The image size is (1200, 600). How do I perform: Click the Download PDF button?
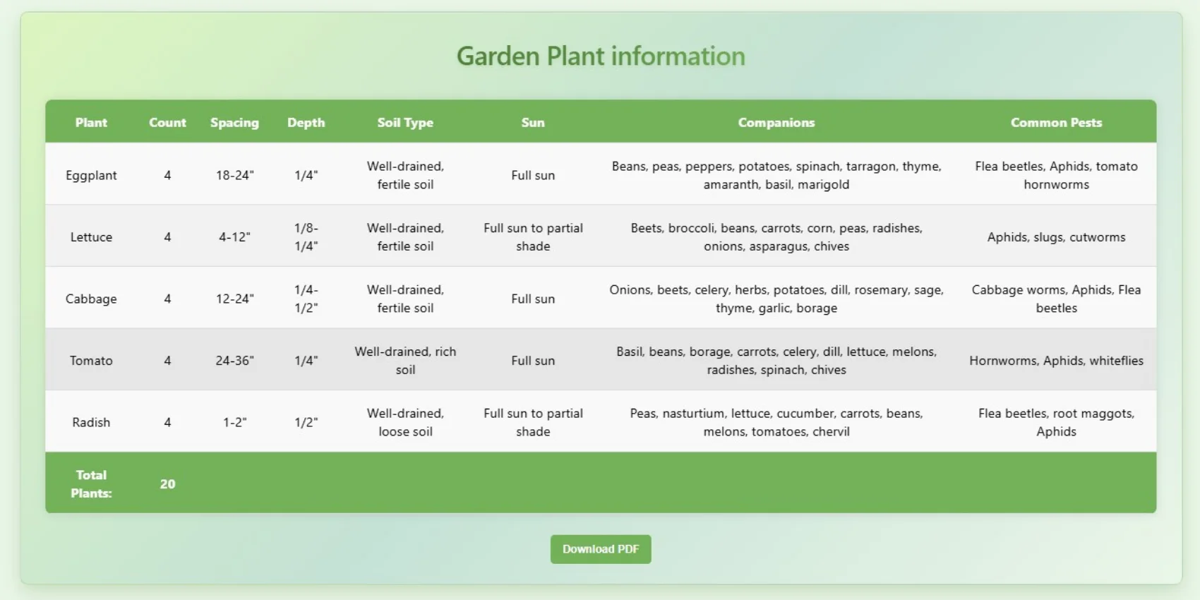(601, 549)
